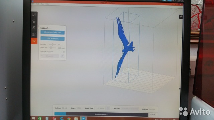Open the View menu
This screenshot has height=120, width=214.
(42, 4)
